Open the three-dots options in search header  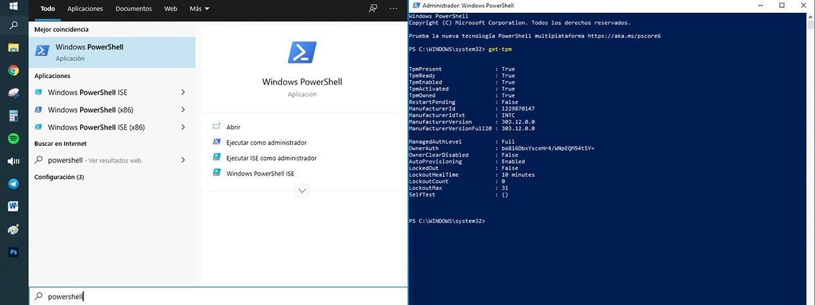(394, 9)
